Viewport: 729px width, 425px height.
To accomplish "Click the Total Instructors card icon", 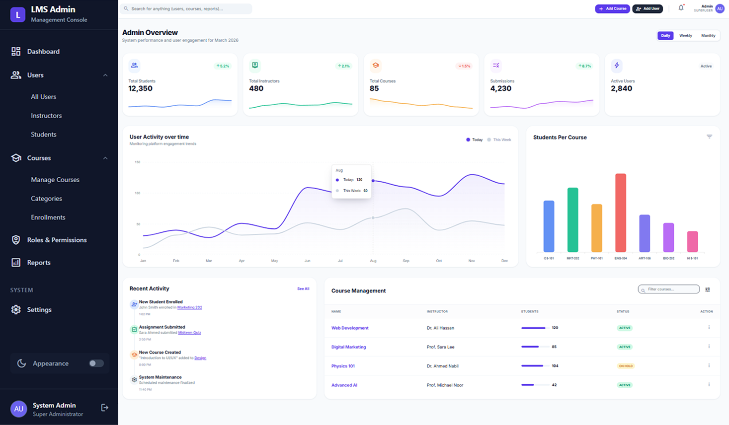I will tap(255, 66).
